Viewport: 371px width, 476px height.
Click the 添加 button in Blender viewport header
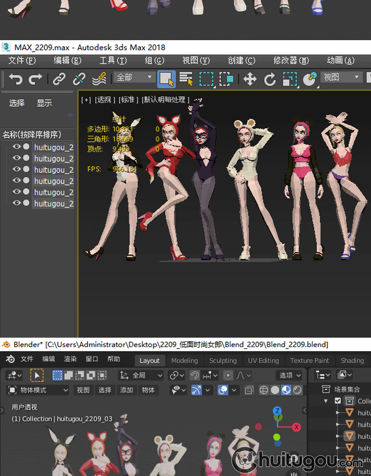(x=127, y=390)
